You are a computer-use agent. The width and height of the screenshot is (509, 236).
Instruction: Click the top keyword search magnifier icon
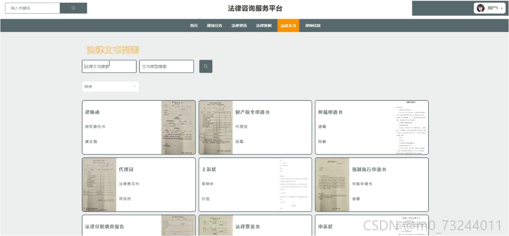click(x=73, y=8)
